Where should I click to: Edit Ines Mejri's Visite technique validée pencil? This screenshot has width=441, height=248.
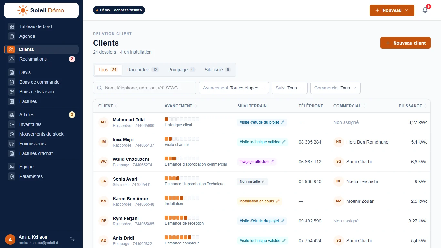pyautogui.click(x=284, y=142)
